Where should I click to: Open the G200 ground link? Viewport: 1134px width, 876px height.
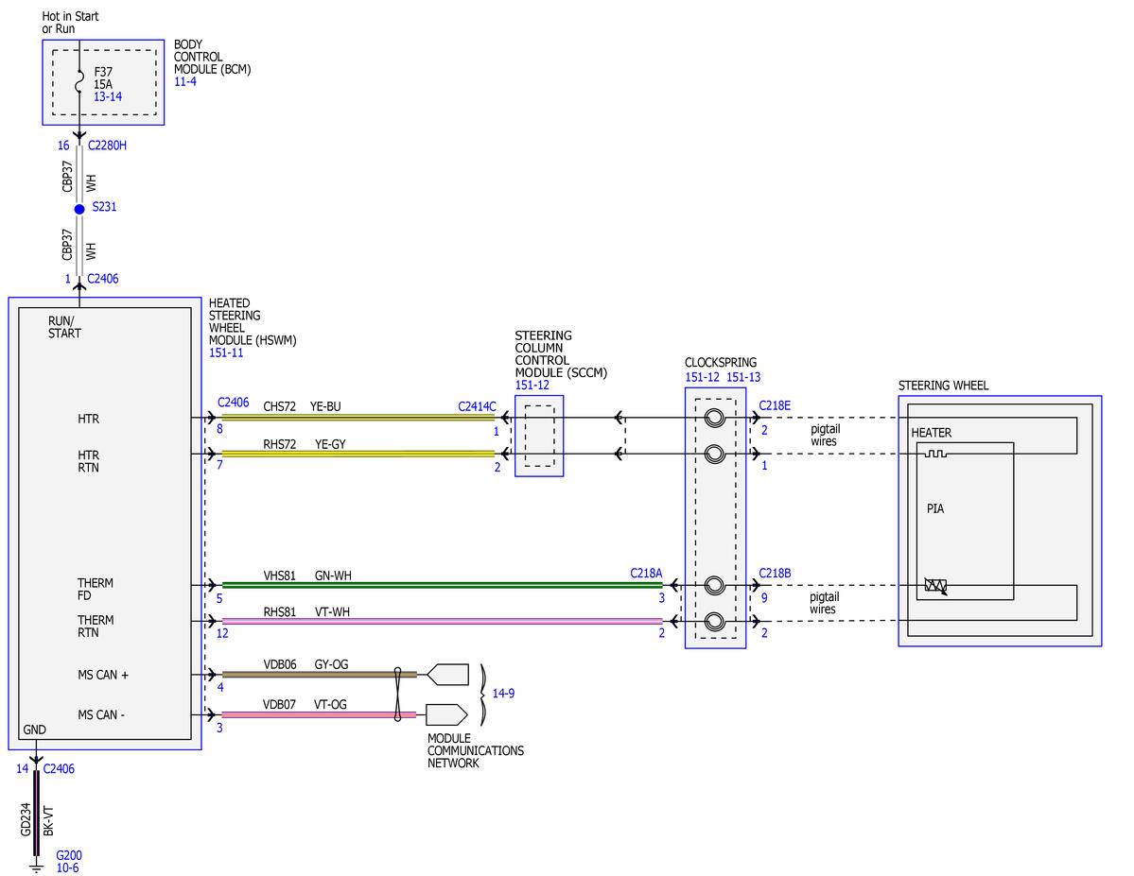[69, 856]
